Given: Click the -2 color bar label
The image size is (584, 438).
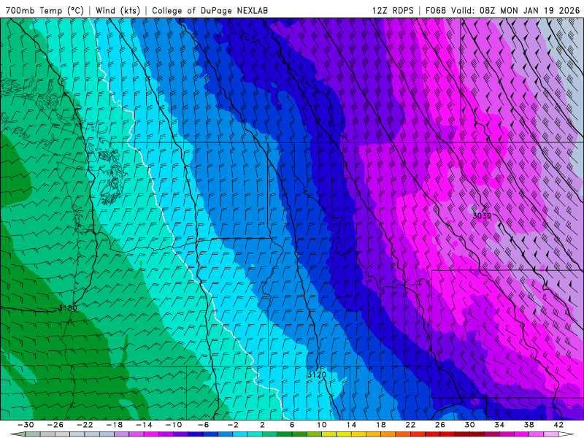Looking at the screenshot, I should tap(233, 425).
